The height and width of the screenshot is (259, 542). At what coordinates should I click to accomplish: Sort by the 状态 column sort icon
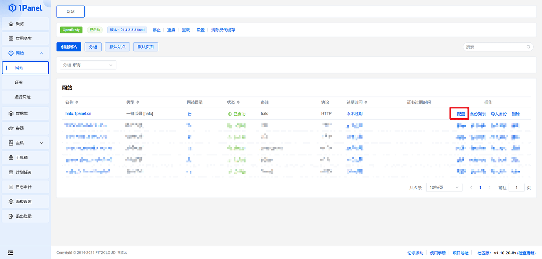click(x=238, y=102)
